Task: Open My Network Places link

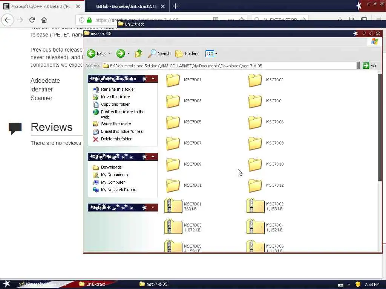Action: click(x=118, y=190)
